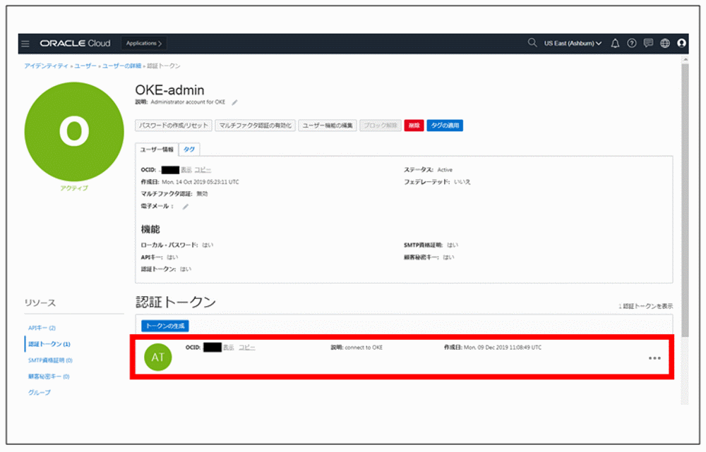
Task: Open the token row three-dot actions menu
Action: 654,358
